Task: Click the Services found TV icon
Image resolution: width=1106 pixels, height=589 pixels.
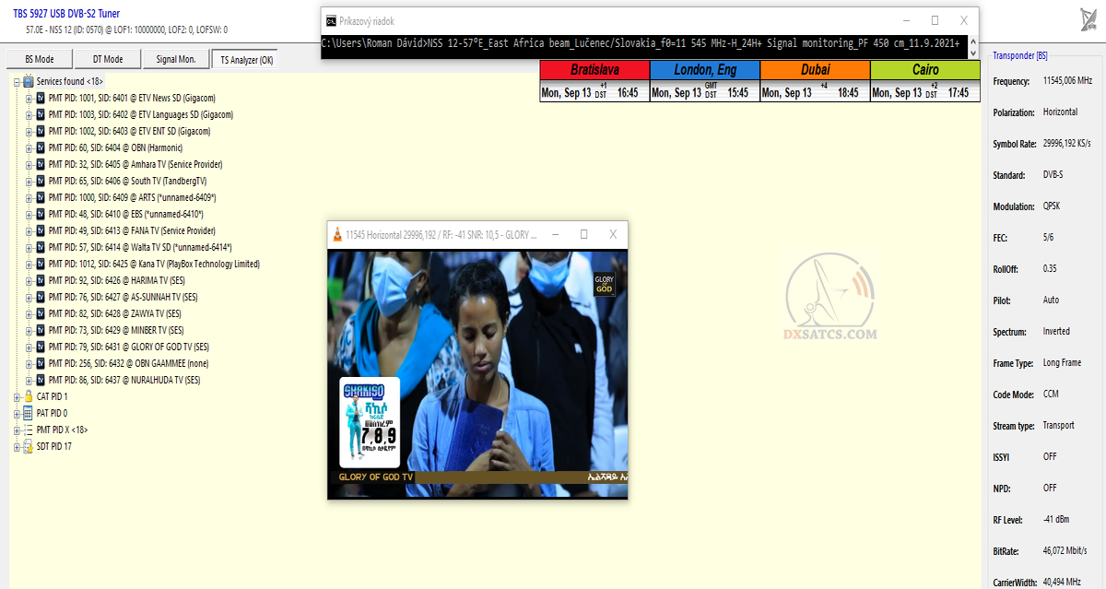Action: point(29,81)
